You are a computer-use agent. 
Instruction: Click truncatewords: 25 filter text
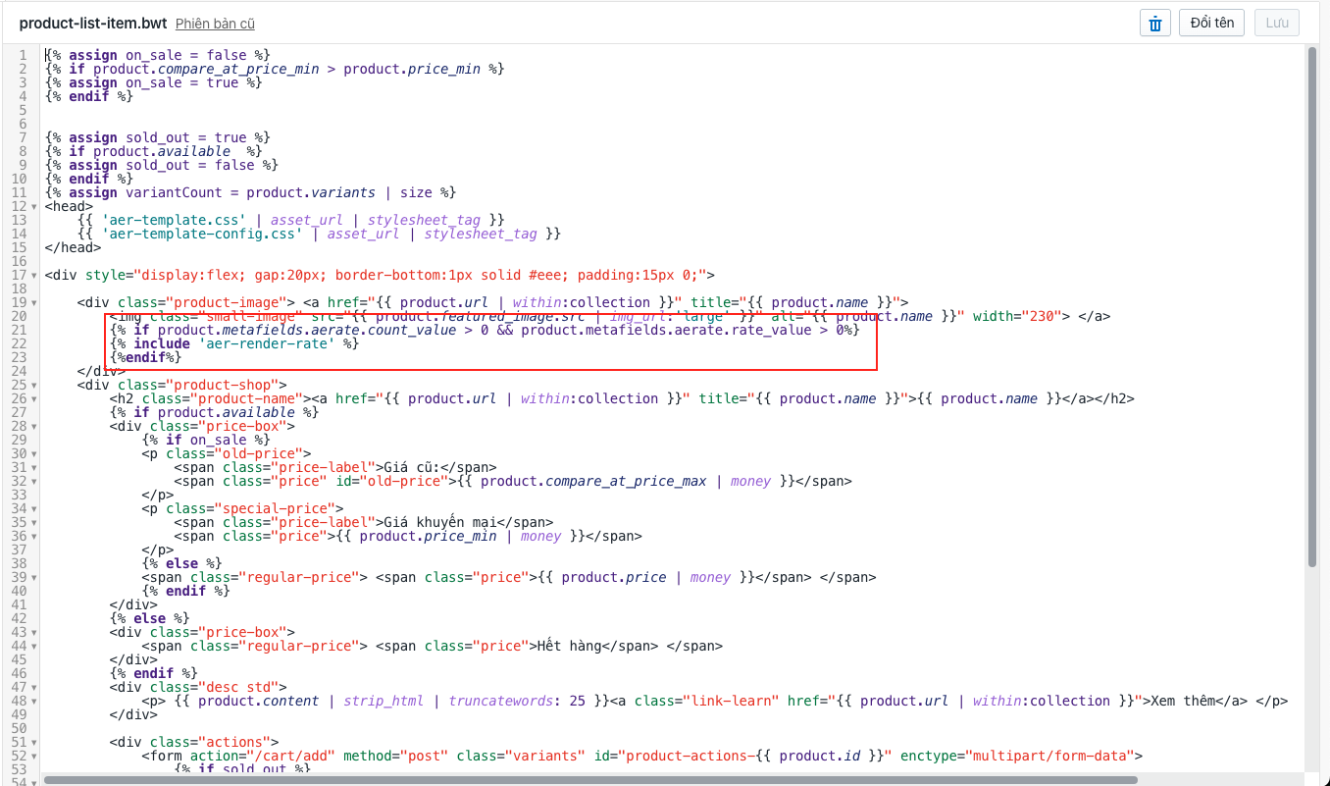click(x=517, y=702)
